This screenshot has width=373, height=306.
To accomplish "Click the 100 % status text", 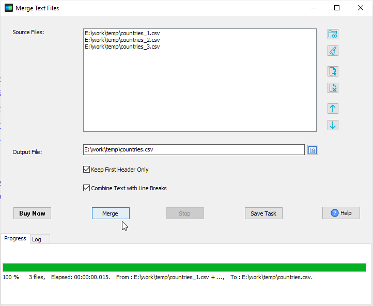I will 11,277.
